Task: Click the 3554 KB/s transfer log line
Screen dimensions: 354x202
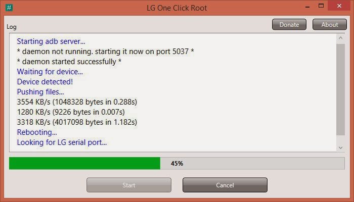Action: pos(77,102)
